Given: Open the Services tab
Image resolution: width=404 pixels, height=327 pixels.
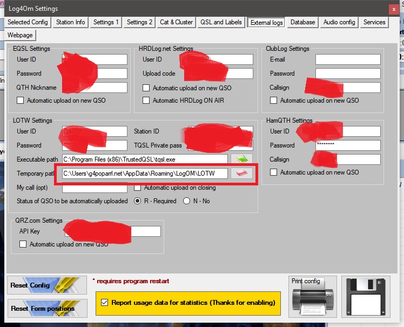Looking at the screenshot, I should point(374,22).
